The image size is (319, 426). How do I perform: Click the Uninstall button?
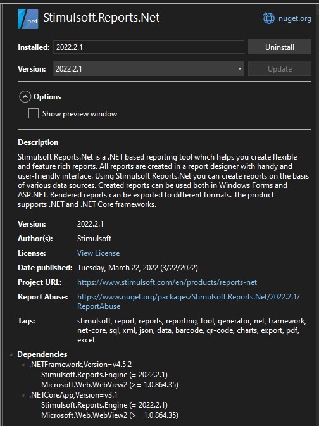280,47
